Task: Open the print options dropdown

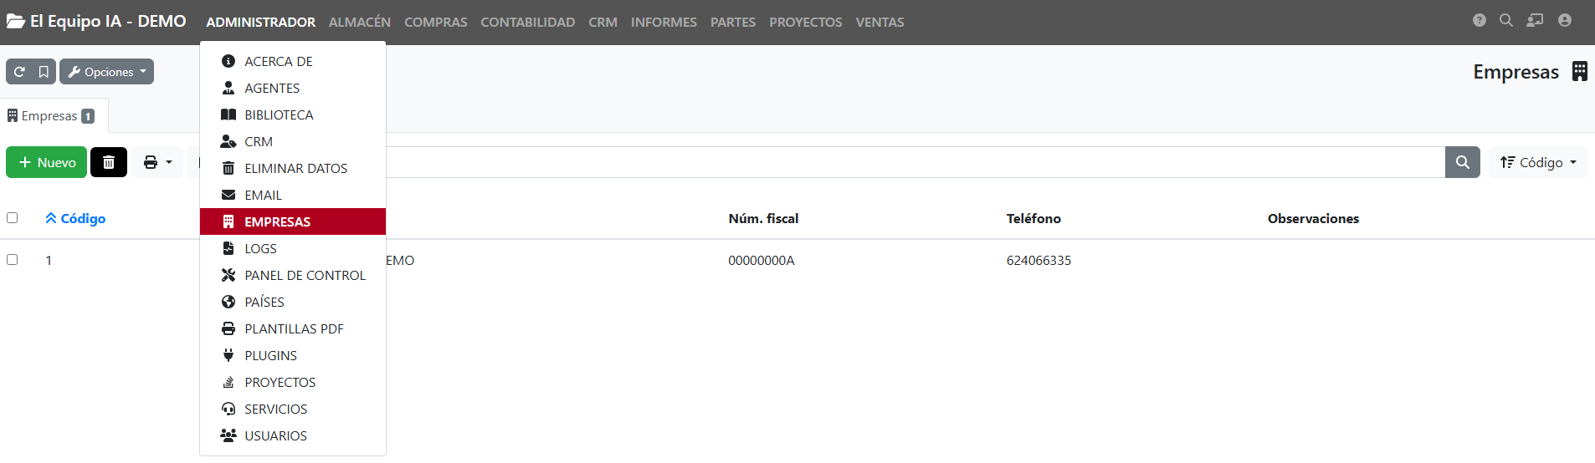Action: coord(157,162)
